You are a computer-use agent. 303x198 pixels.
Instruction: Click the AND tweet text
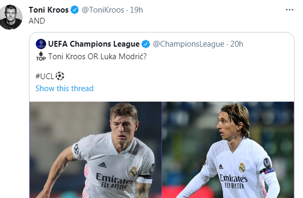click(37, 21)
